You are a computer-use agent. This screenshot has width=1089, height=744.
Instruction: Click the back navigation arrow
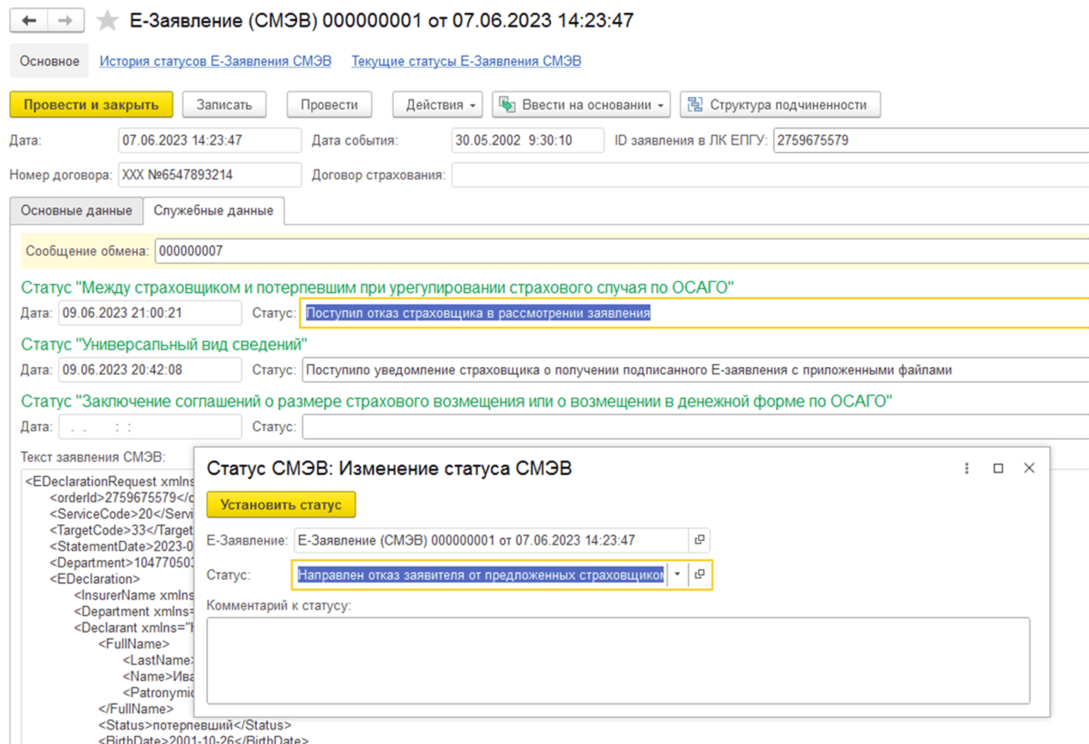point(29,21)
